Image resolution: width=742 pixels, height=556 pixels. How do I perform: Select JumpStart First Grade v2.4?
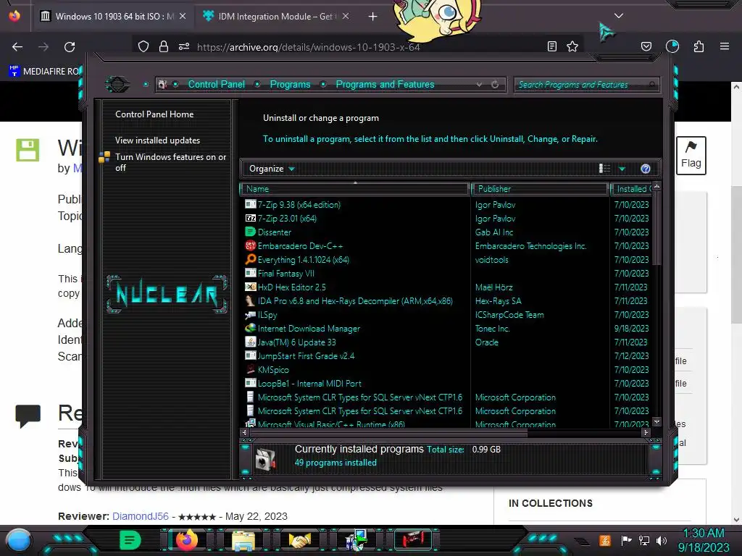307,356
